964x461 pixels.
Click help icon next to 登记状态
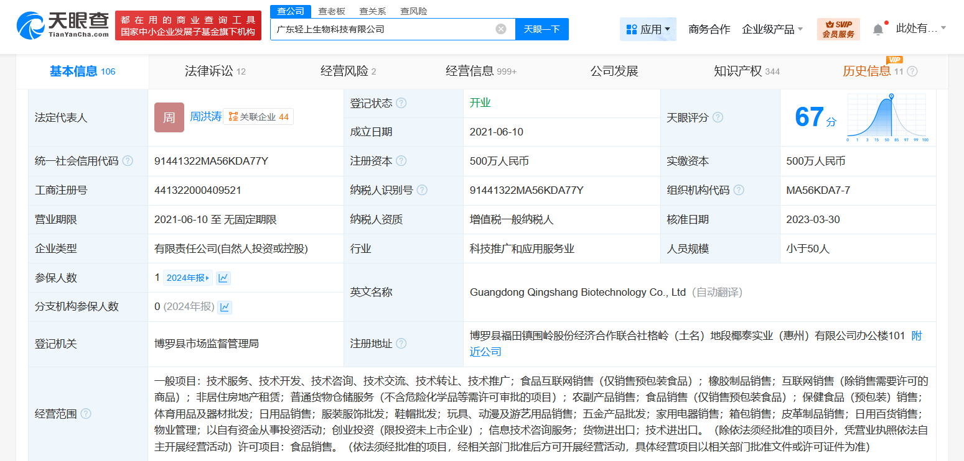401,103
